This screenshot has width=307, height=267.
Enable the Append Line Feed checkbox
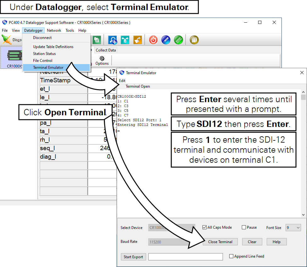231,256
